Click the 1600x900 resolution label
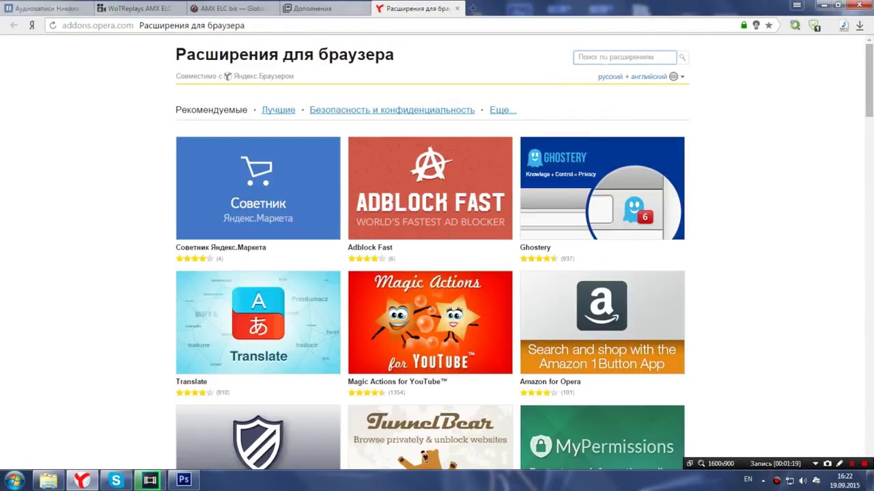The width and height of the screenshot is (874, 491). click(x=721, y=464)
